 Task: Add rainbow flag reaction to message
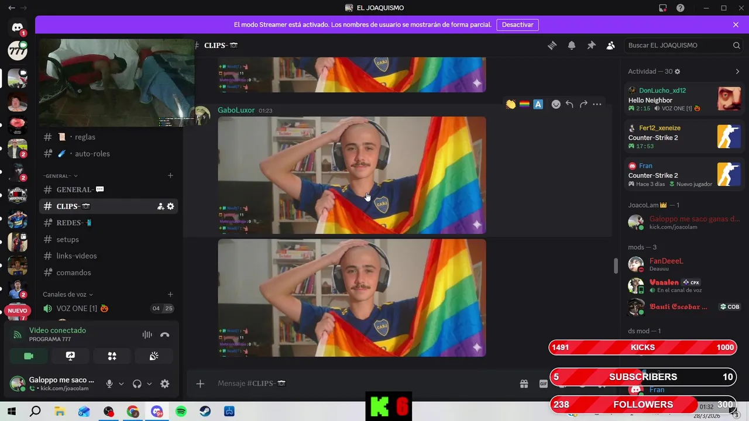point(524,105)
